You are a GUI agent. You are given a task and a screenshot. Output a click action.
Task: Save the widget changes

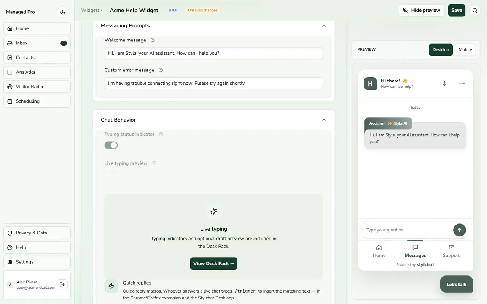pyautogui.click(x=457, y=10)
